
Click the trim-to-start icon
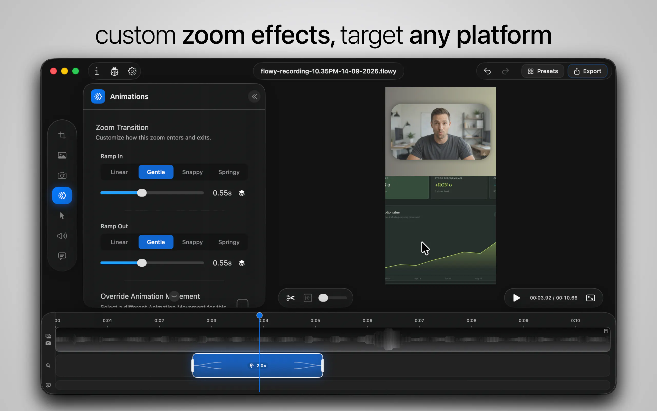(308, 298)
